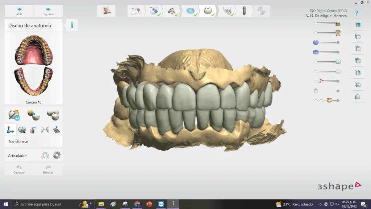Image resolution: width=371 pixels, height=209 pixels.
Task: Select the Corona 16 label
Action: point(34,102)
